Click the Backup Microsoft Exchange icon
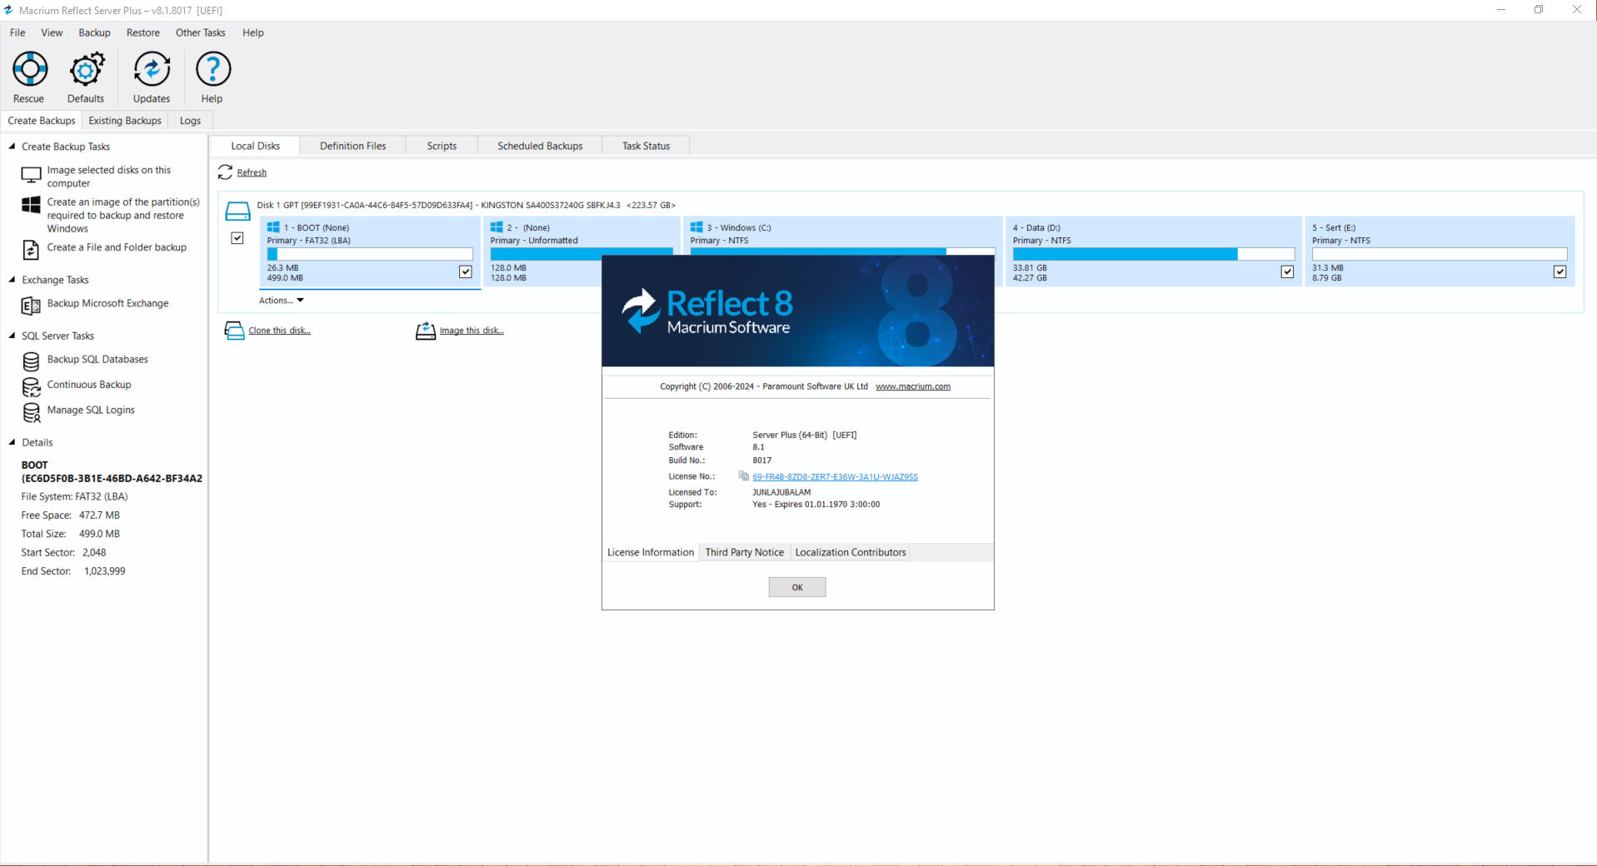This screenshot has width=1597, height=866. tap(31, 306)
